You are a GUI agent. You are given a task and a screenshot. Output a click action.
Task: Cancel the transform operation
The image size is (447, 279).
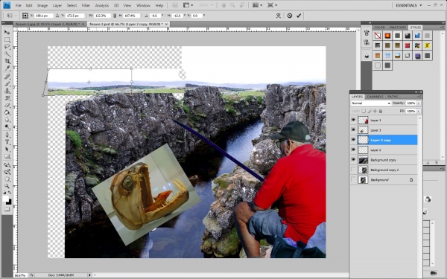[x=289, y=16]
